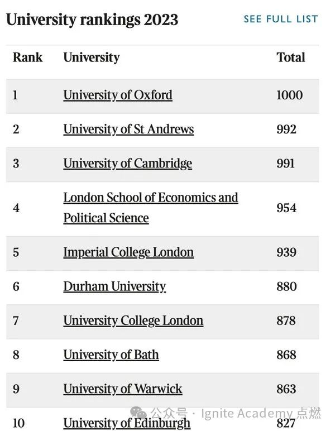Screen dimensions: 335x431
Task: Click the Total score 1000 cell
Action: (x=289, y=95)
